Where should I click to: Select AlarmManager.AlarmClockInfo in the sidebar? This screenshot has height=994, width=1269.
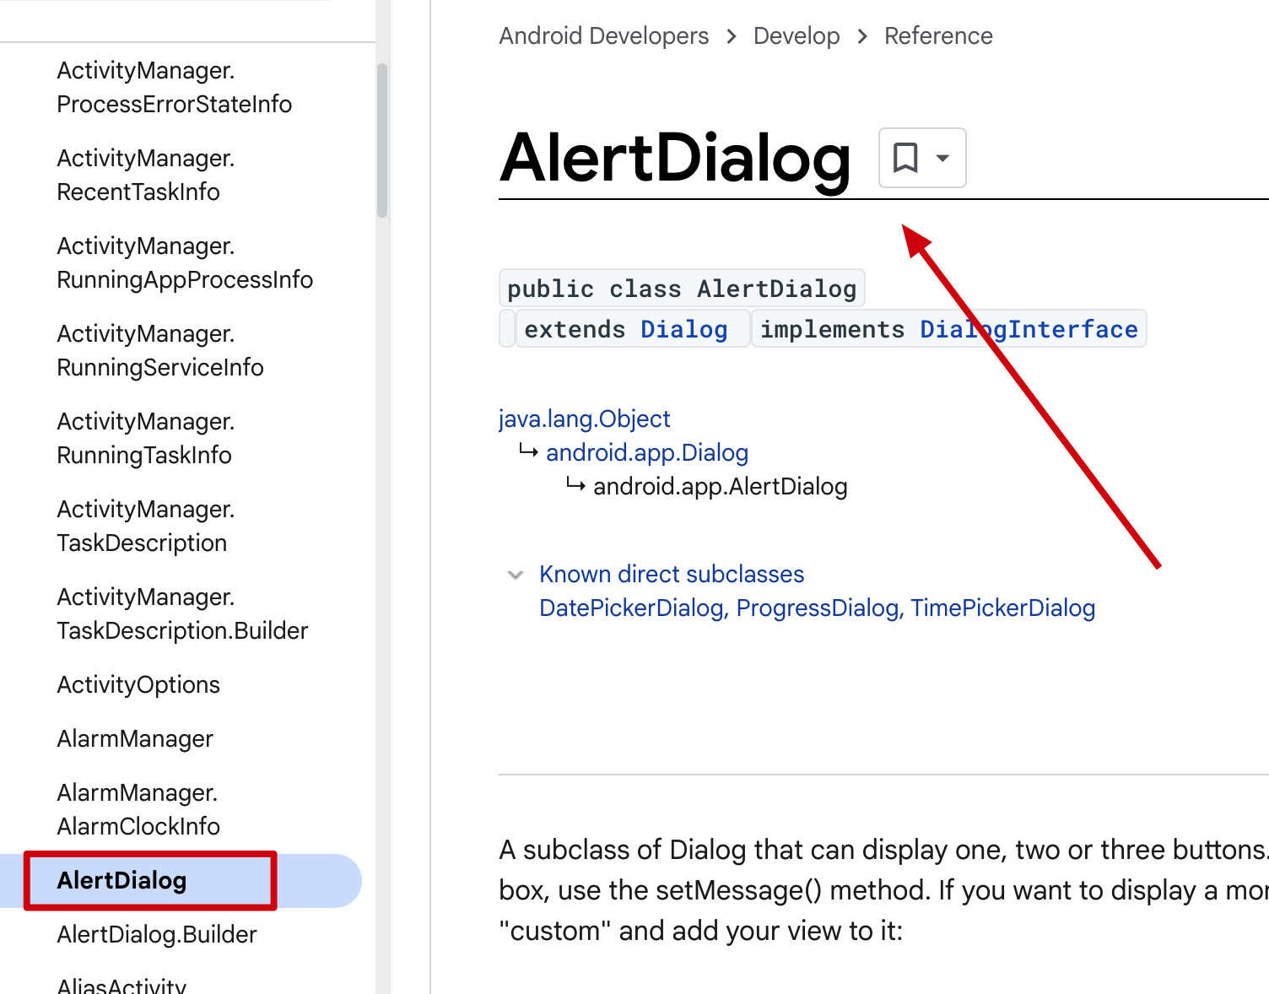(138, 809)
